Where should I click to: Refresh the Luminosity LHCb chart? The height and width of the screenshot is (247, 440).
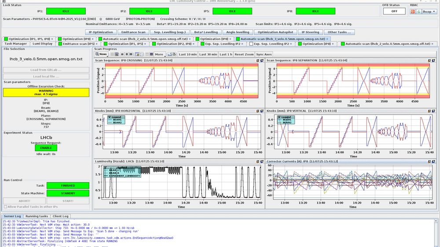click(x=257, y=161)
